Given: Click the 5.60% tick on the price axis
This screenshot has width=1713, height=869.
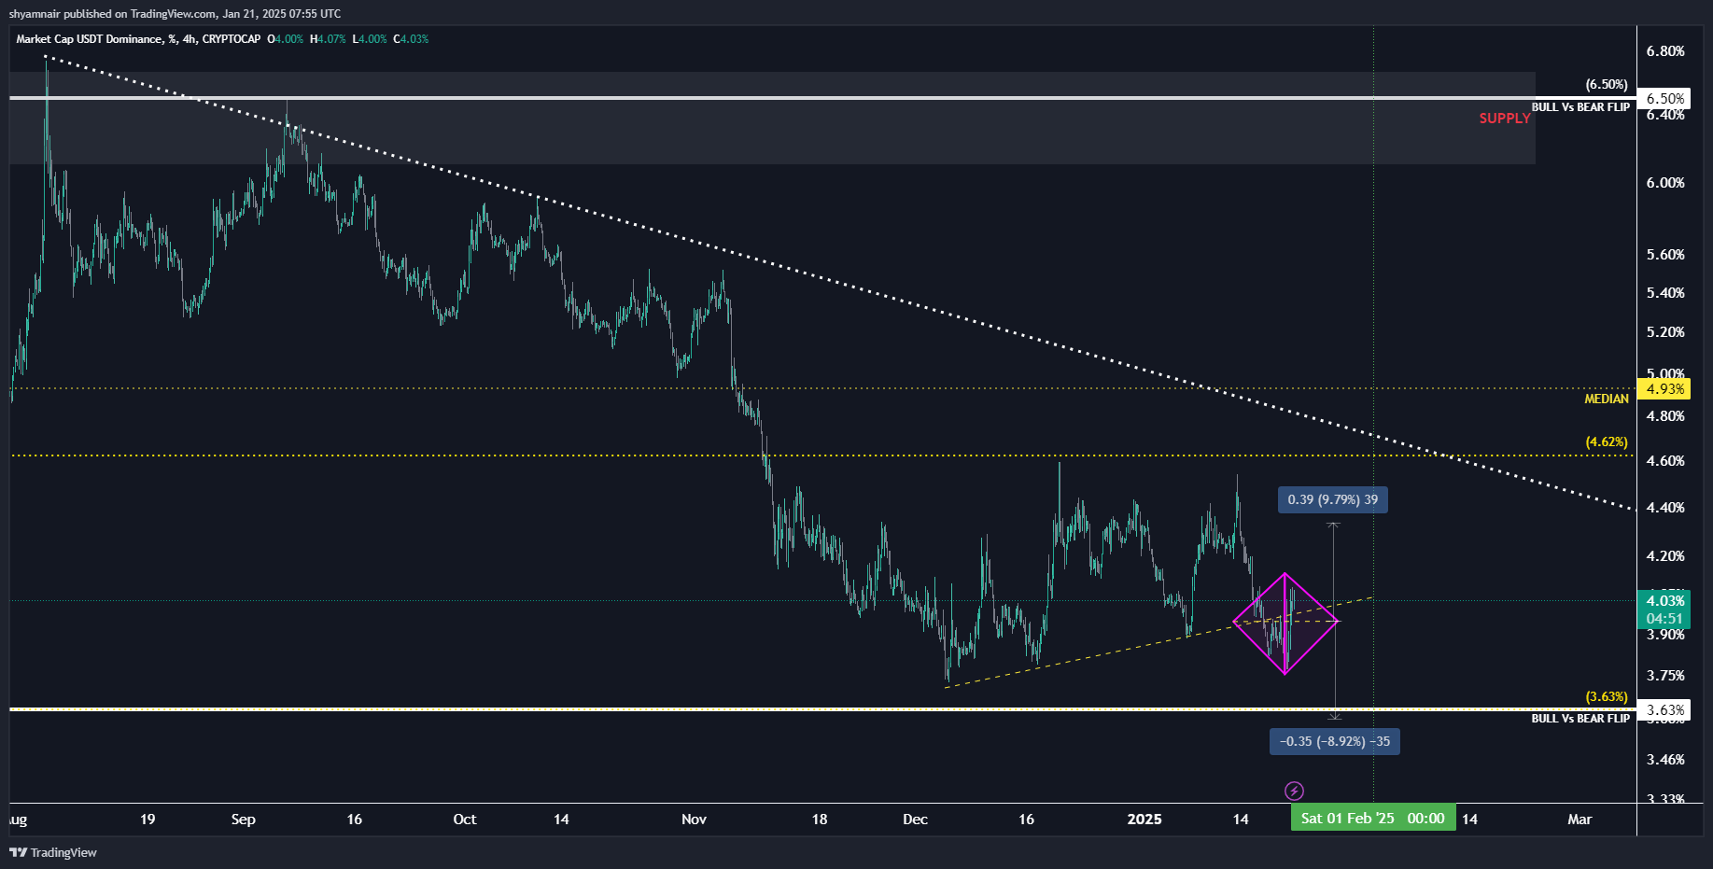Looking at the screenshot, I should (1665, 255).
